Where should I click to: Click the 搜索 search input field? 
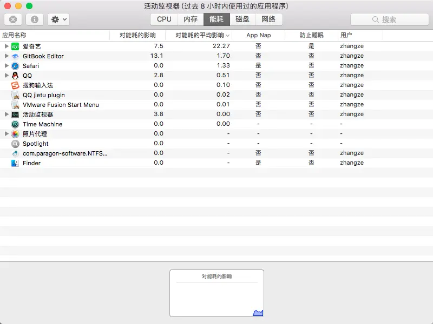[389, 19]
